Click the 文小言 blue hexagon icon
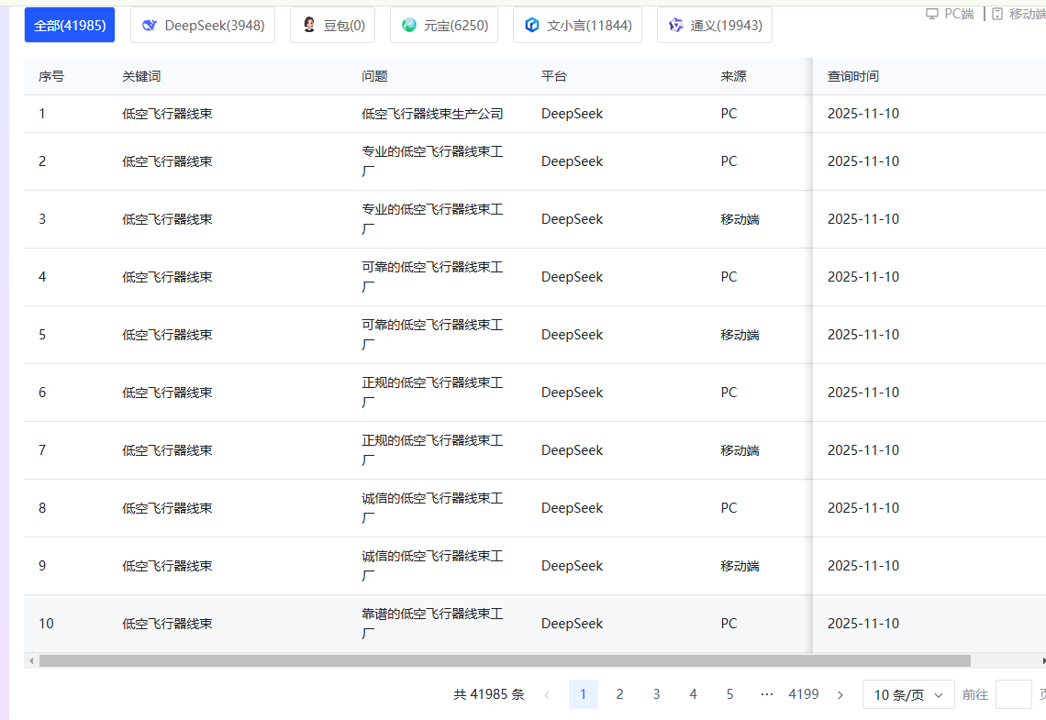This screenshot has height=720, width=1046. (x=532, y=26)
